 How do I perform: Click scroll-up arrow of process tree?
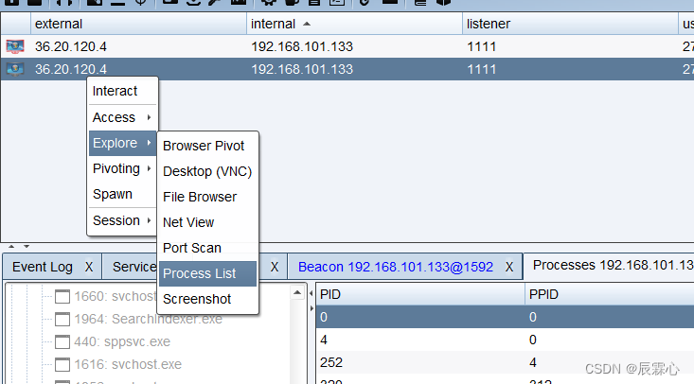point(297,293)
